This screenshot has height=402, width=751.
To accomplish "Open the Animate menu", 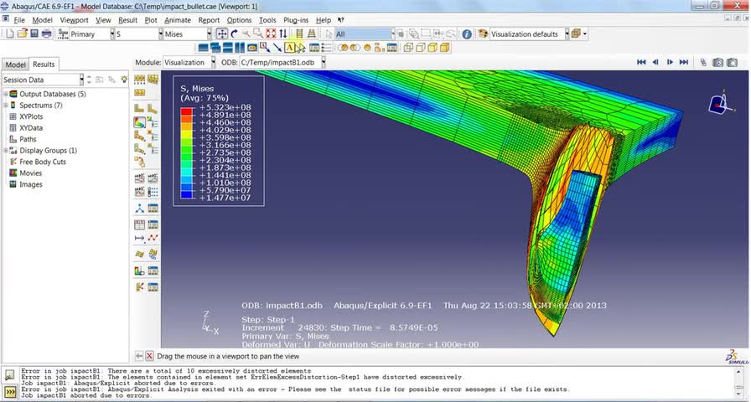I will click(x=178, y=20).
